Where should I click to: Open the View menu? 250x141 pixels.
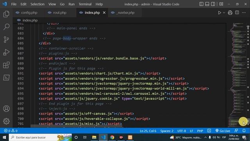[52, 4]
